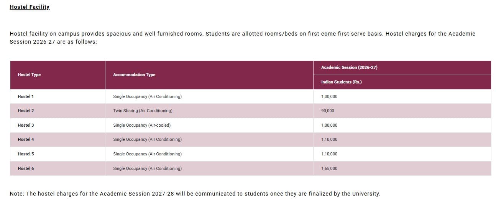The height and width of the screenshot is (204, 496).
Task: Click the intro paragraph about hostel rooms
Action: tap(242, 38)
